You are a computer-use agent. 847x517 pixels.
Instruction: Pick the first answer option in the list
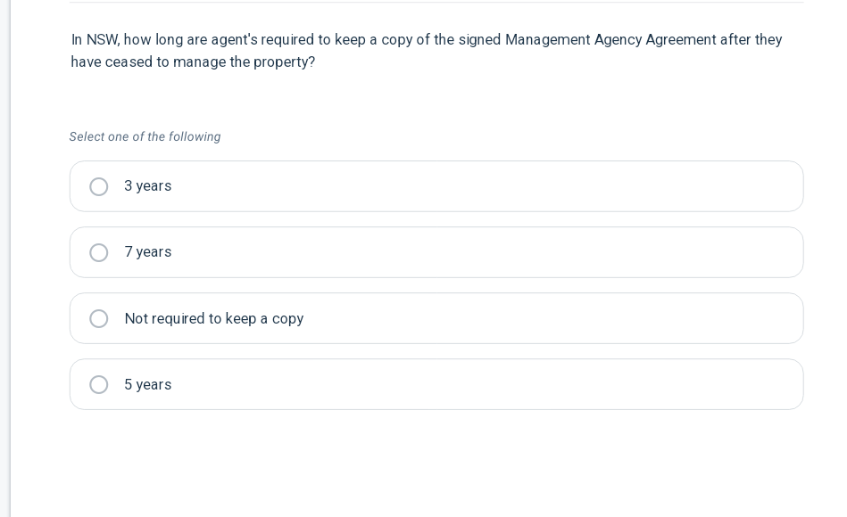(x=436, y=186)
